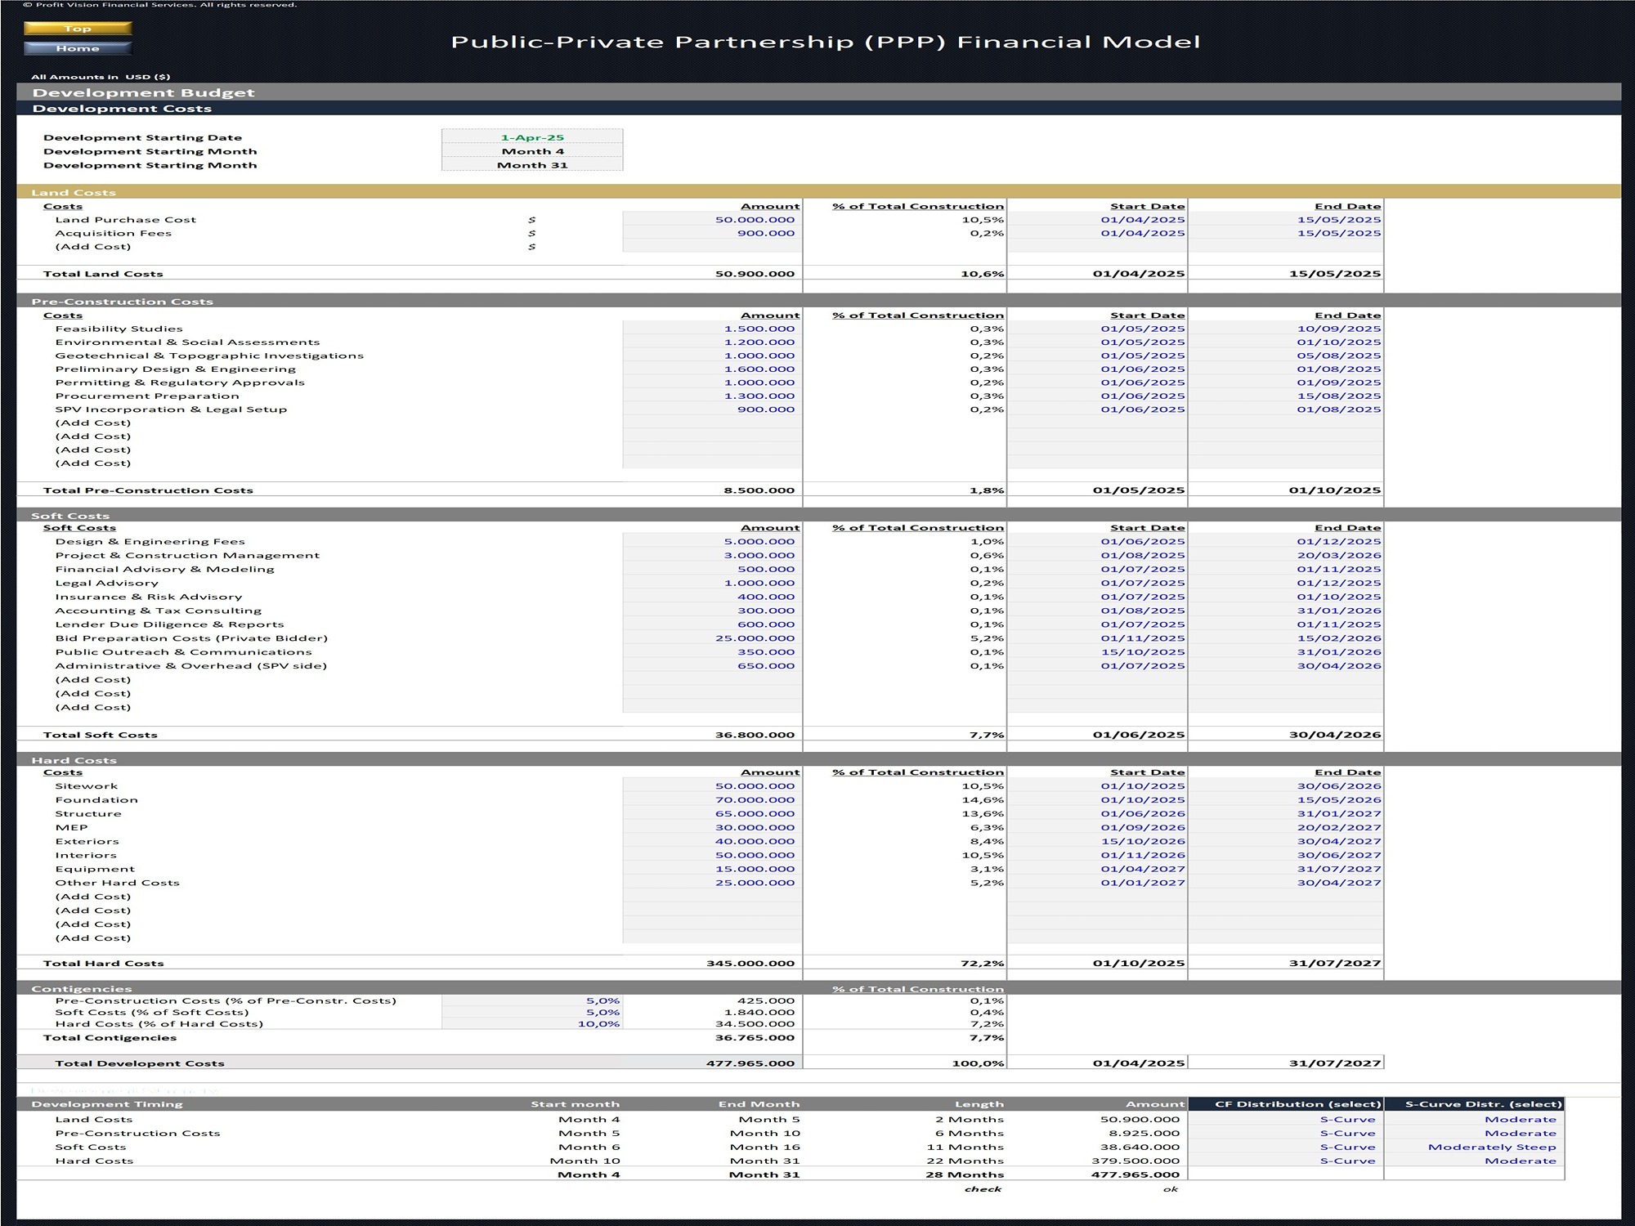Viewport: 1635px width, 1226px height.
Task: Click Total Pre-Construction Costs value 8.500.000
Action: 759,490
